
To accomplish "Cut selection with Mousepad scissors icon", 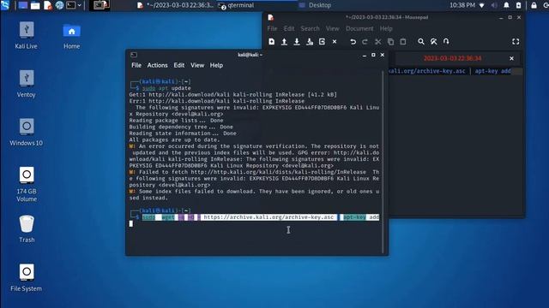I will pyautogui.click(x=377, y=42).
